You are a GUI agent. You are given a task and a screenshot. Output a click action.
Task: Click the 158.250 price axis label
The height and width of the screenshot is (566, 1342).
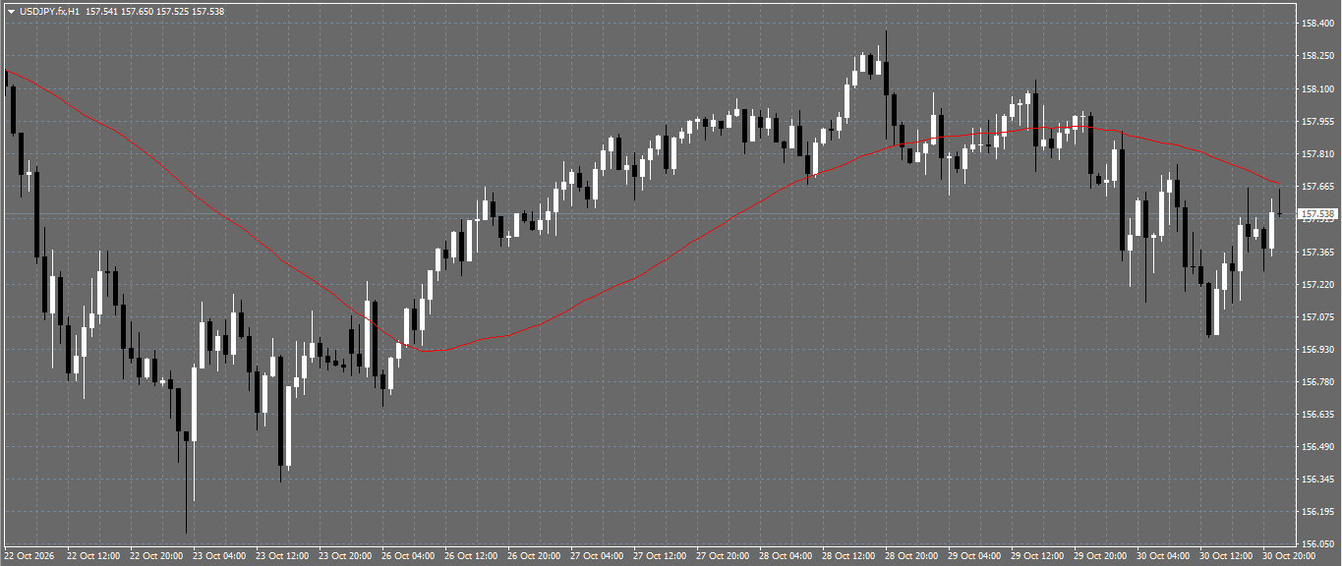(1316, 56)
